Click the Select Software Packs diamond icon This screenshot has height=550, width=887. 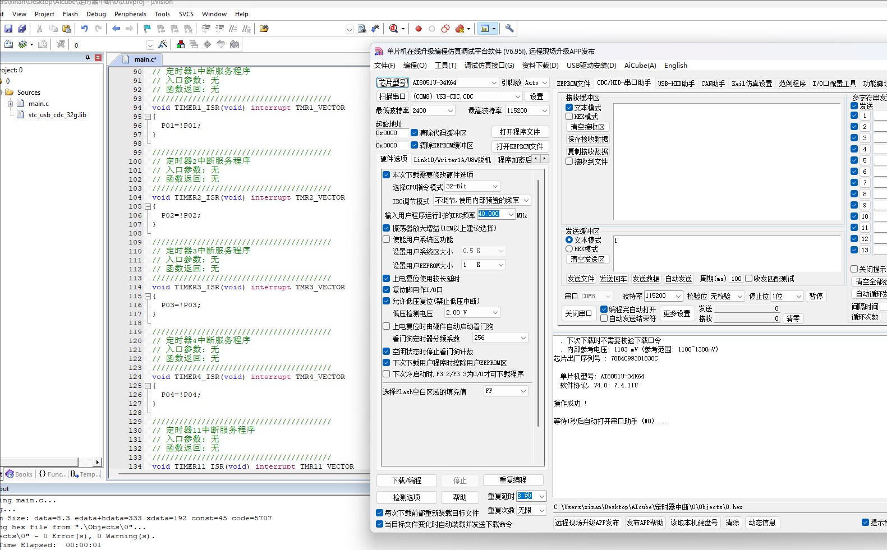(x=208, y=44)
